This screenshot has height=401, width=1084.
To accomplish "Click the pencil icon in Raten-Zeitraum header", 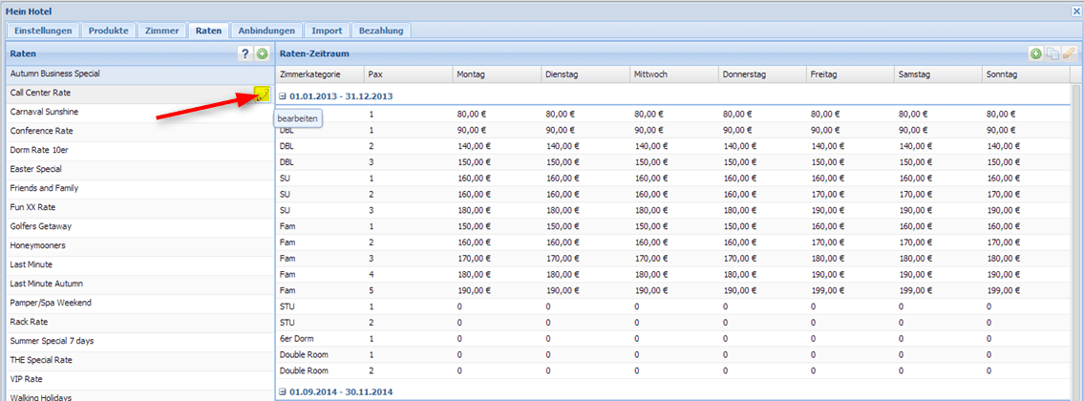I will pyautogui.click(x=1069, y=54).
